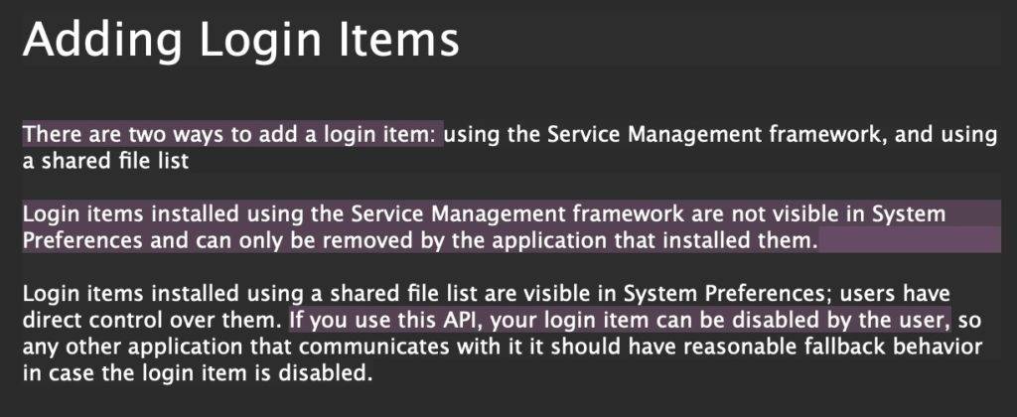Click highlighted phrase 'application that installed them.'
The height and width of the screenshot is (417, 1017).
(x=654, y=240)
